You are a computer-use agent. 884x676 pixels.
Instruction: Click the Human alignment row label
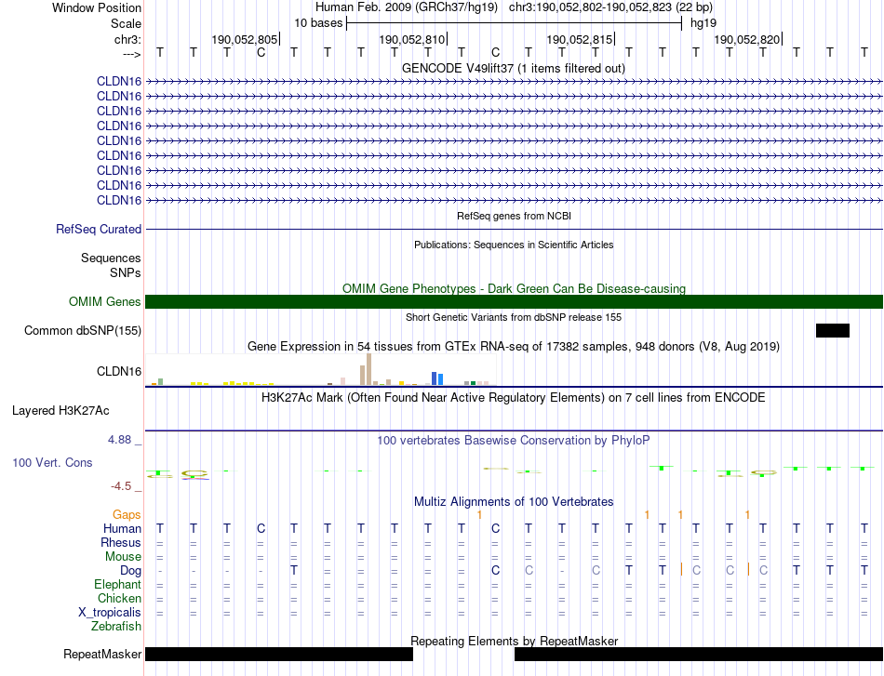click(122, 528)
